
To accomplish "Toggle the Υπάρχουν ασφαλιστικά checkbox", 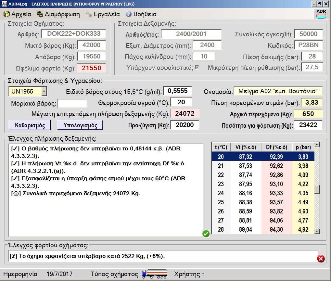I will [x=197, y=68].
